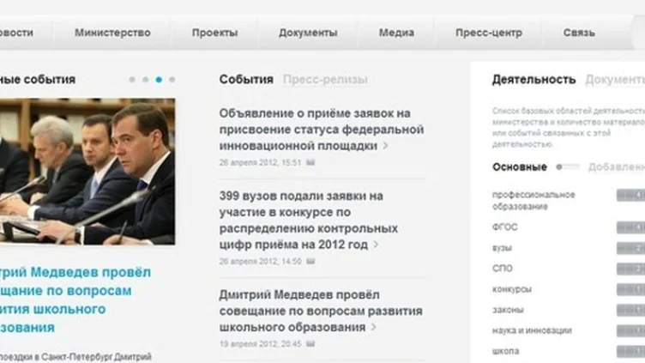The image size is (645, 363).
Task: Open the наука и инновации tag
Action: (532, 330)
